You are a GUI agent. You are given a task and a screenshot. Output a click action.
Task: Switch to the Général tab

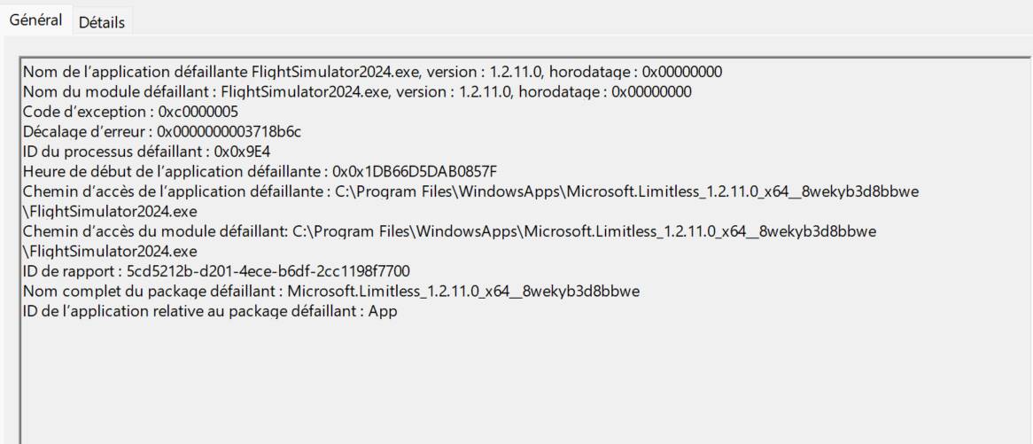35,19
